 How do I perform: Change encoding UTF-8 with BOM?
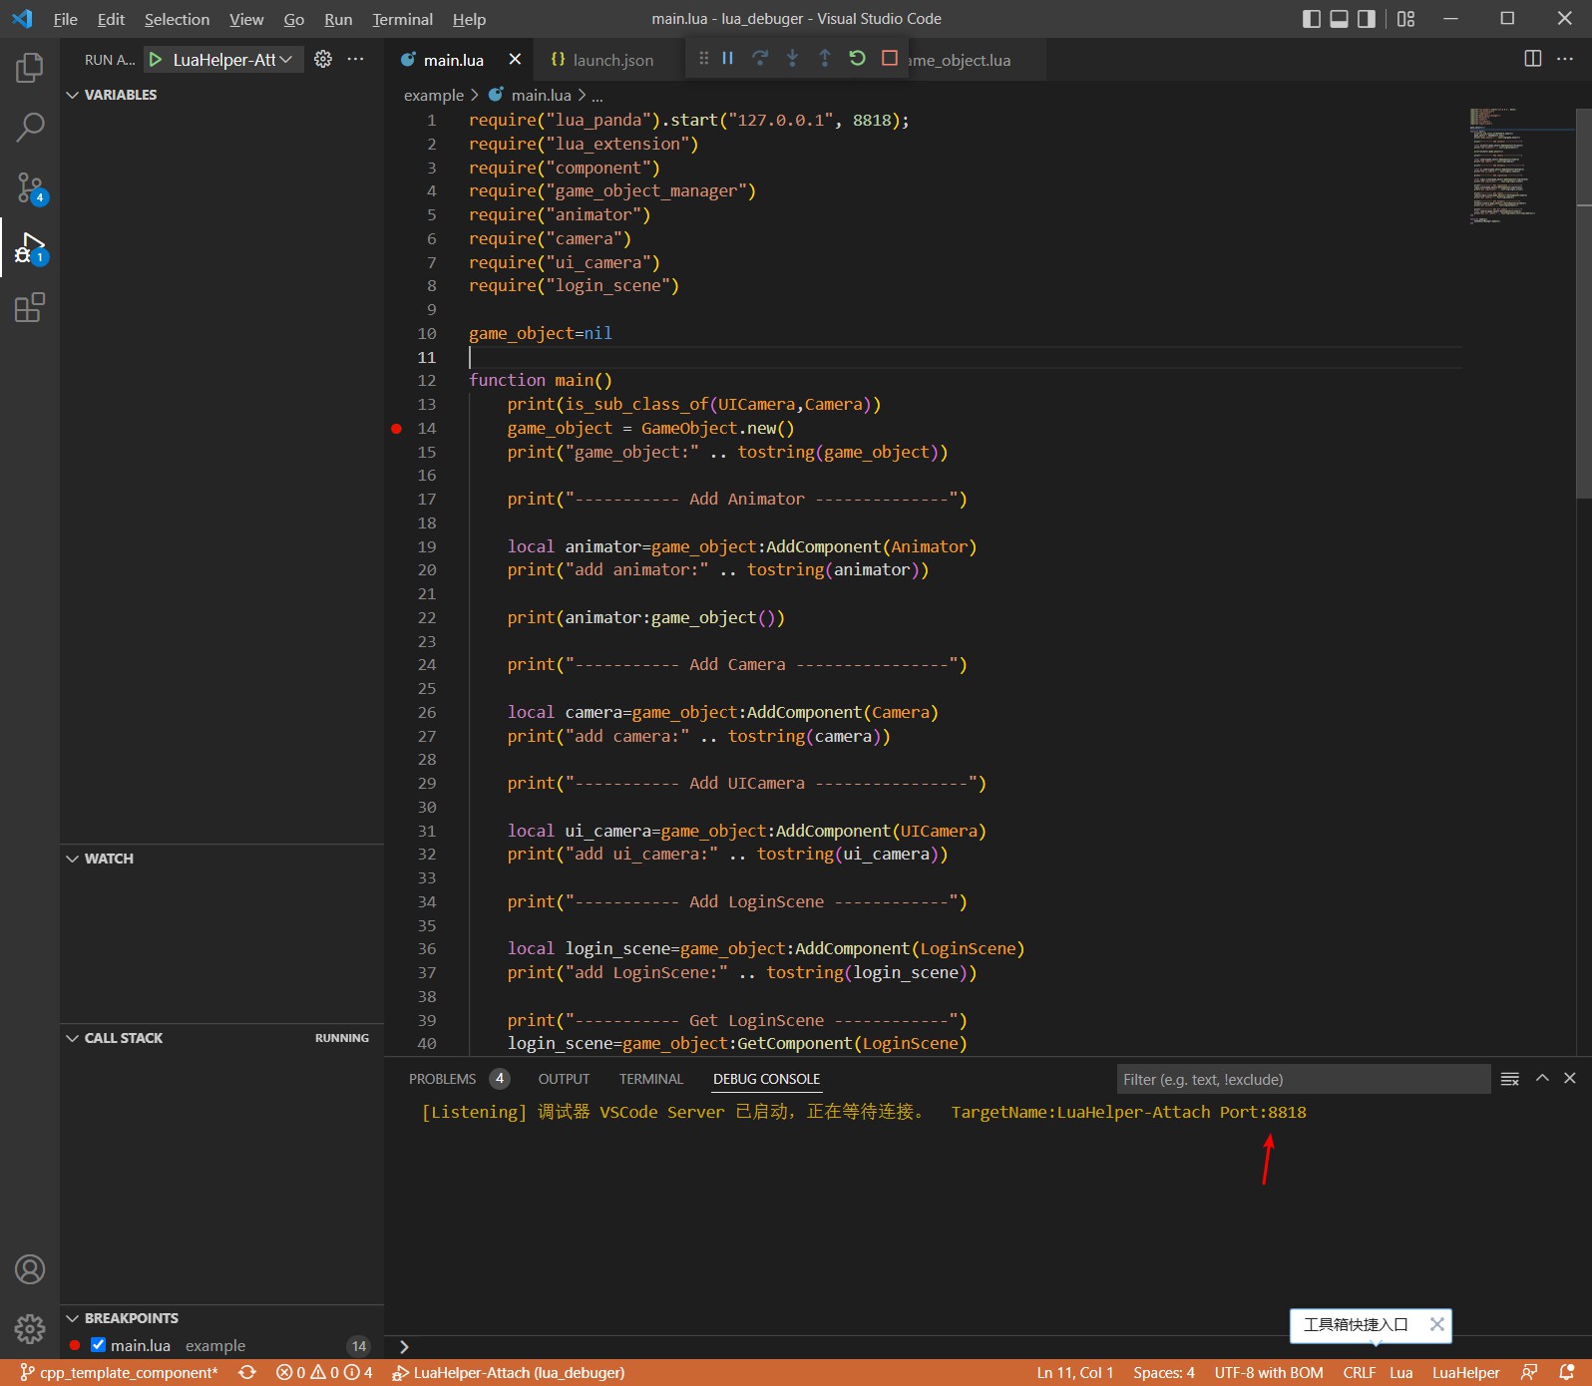point(1269,1373)
